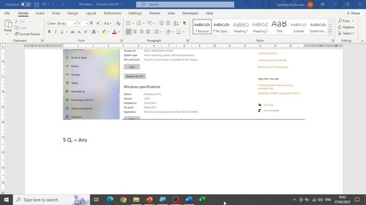This screenshot has height=205, width=366.
Task: Toggle Subscript formatting
Action: coord(79,32)
